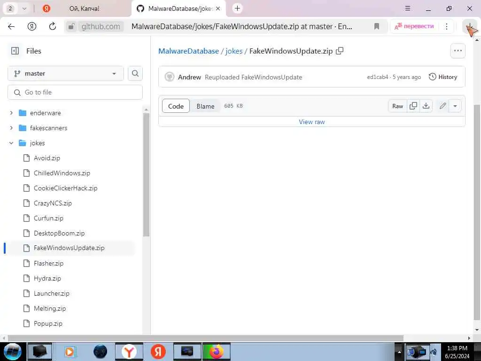Open DesktopBoom.zip file
Image resolution: width=481 pixels, height=361 pixels.
click(59, 233)
